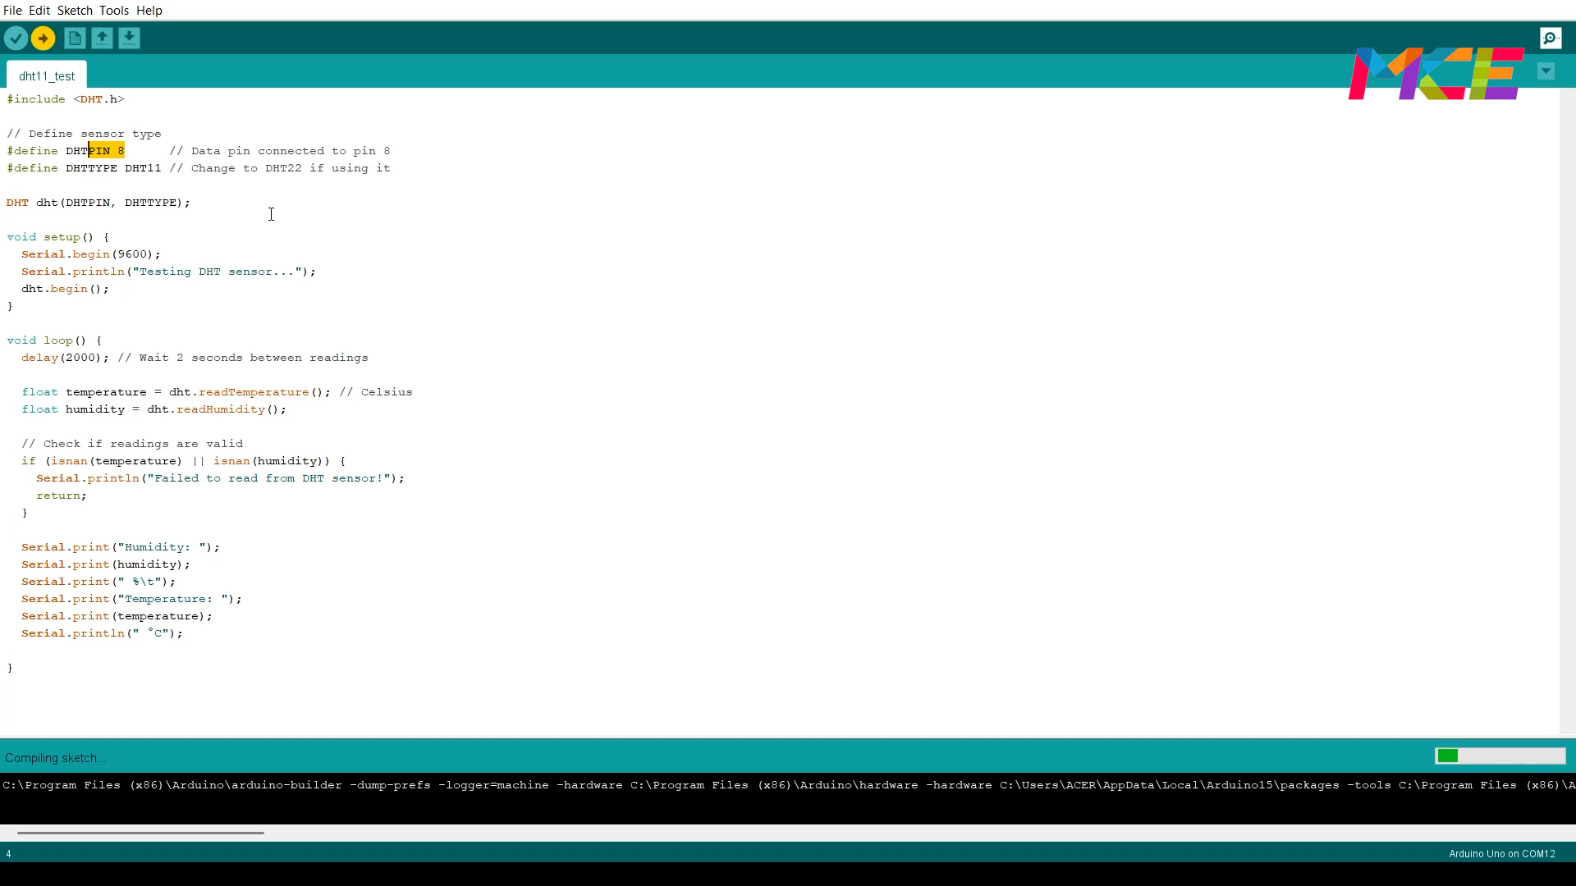Expand the tab options dropdown arrow

[x=1546, y=71]
